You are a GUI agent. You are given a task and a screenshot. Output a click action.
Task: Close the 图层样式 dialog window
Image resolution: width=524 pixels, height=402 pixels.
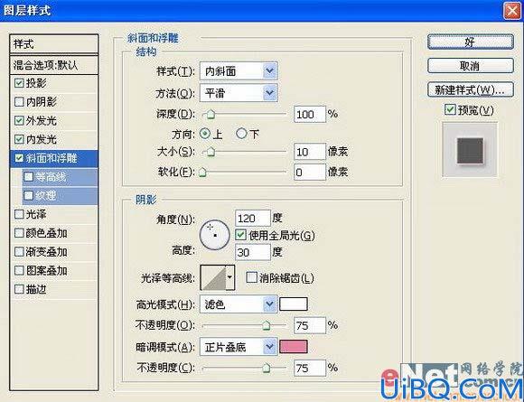pyautogui.click(x=512, y=10)
